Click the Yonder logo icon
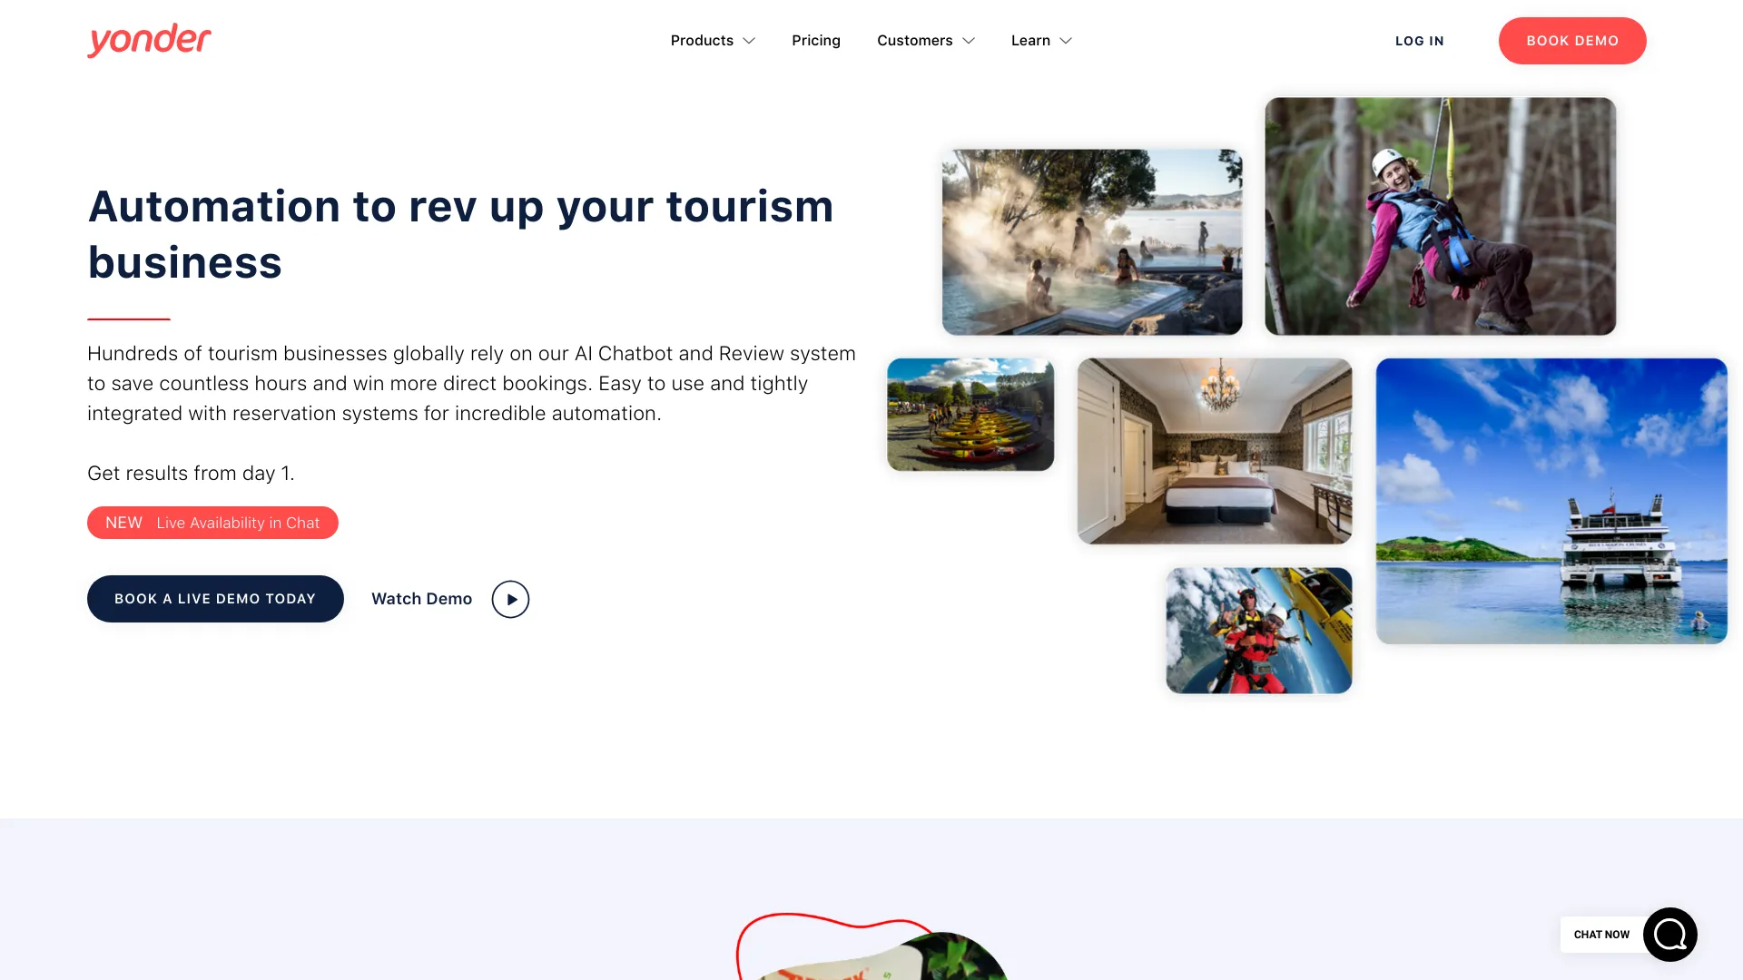 (150, 40)
